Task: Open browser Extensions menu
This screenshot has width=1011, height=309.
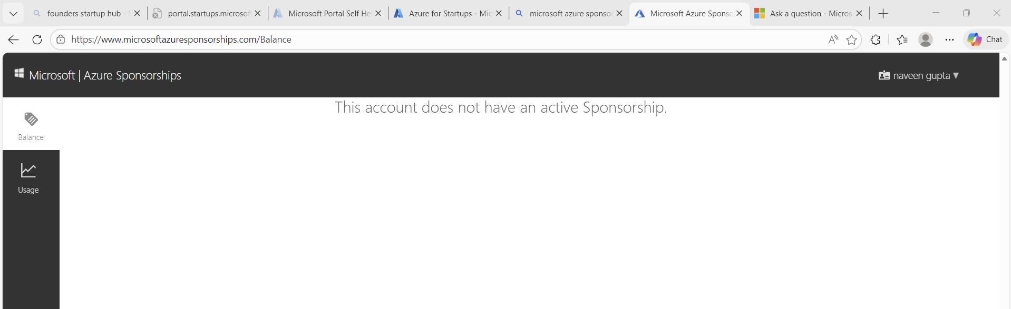Action: coord(876,39)
